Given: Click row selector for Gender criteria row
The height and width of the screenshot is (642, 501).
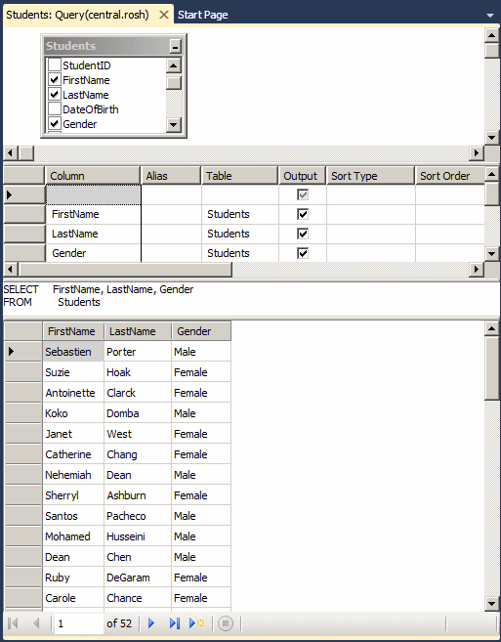Looking at the screenshot, I should (x=23, y=253).
